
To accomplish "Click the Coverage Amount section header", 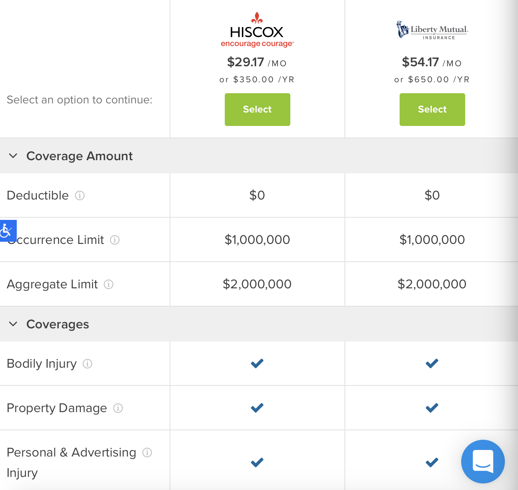I will (79, 156).
